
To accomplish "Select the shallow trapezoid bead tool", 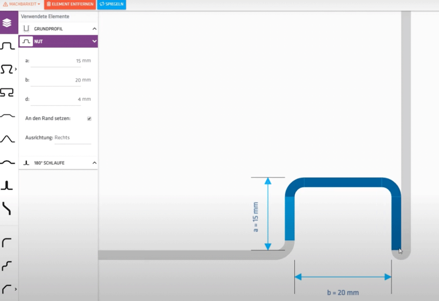I will pos(7,115).
